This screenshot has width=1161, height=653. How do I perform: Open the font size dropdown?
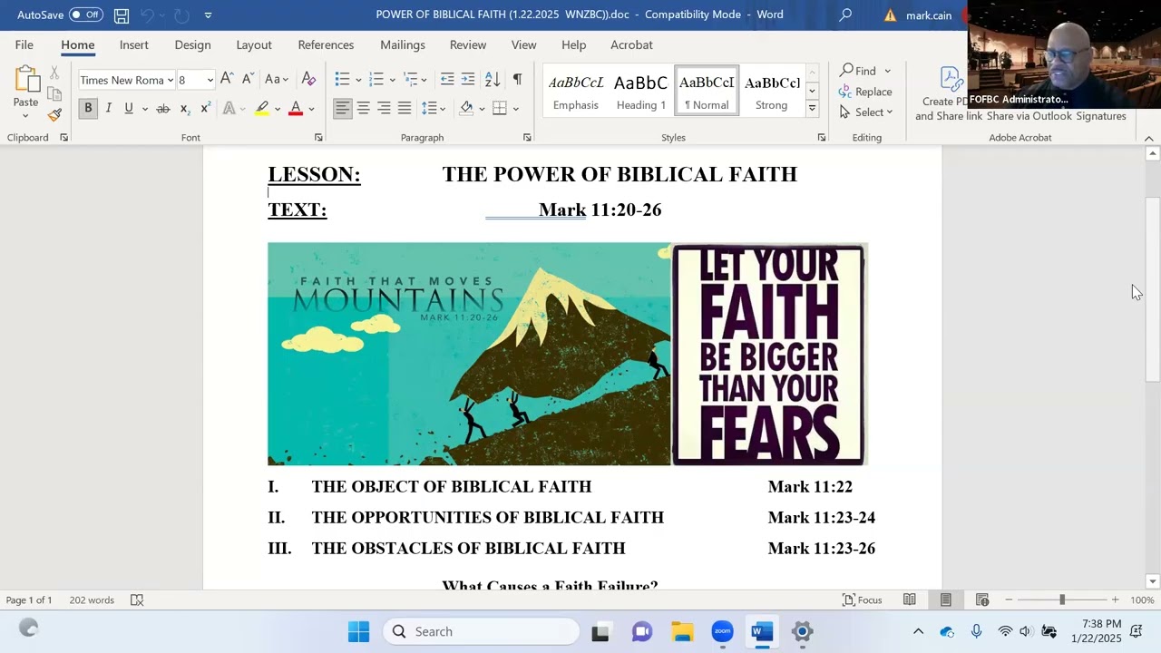(210, 80)
